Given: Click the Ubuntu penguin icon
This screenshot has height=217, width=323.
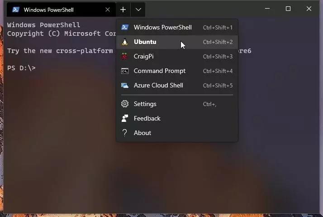Looking at the screenshot, I should click(124, 42).
